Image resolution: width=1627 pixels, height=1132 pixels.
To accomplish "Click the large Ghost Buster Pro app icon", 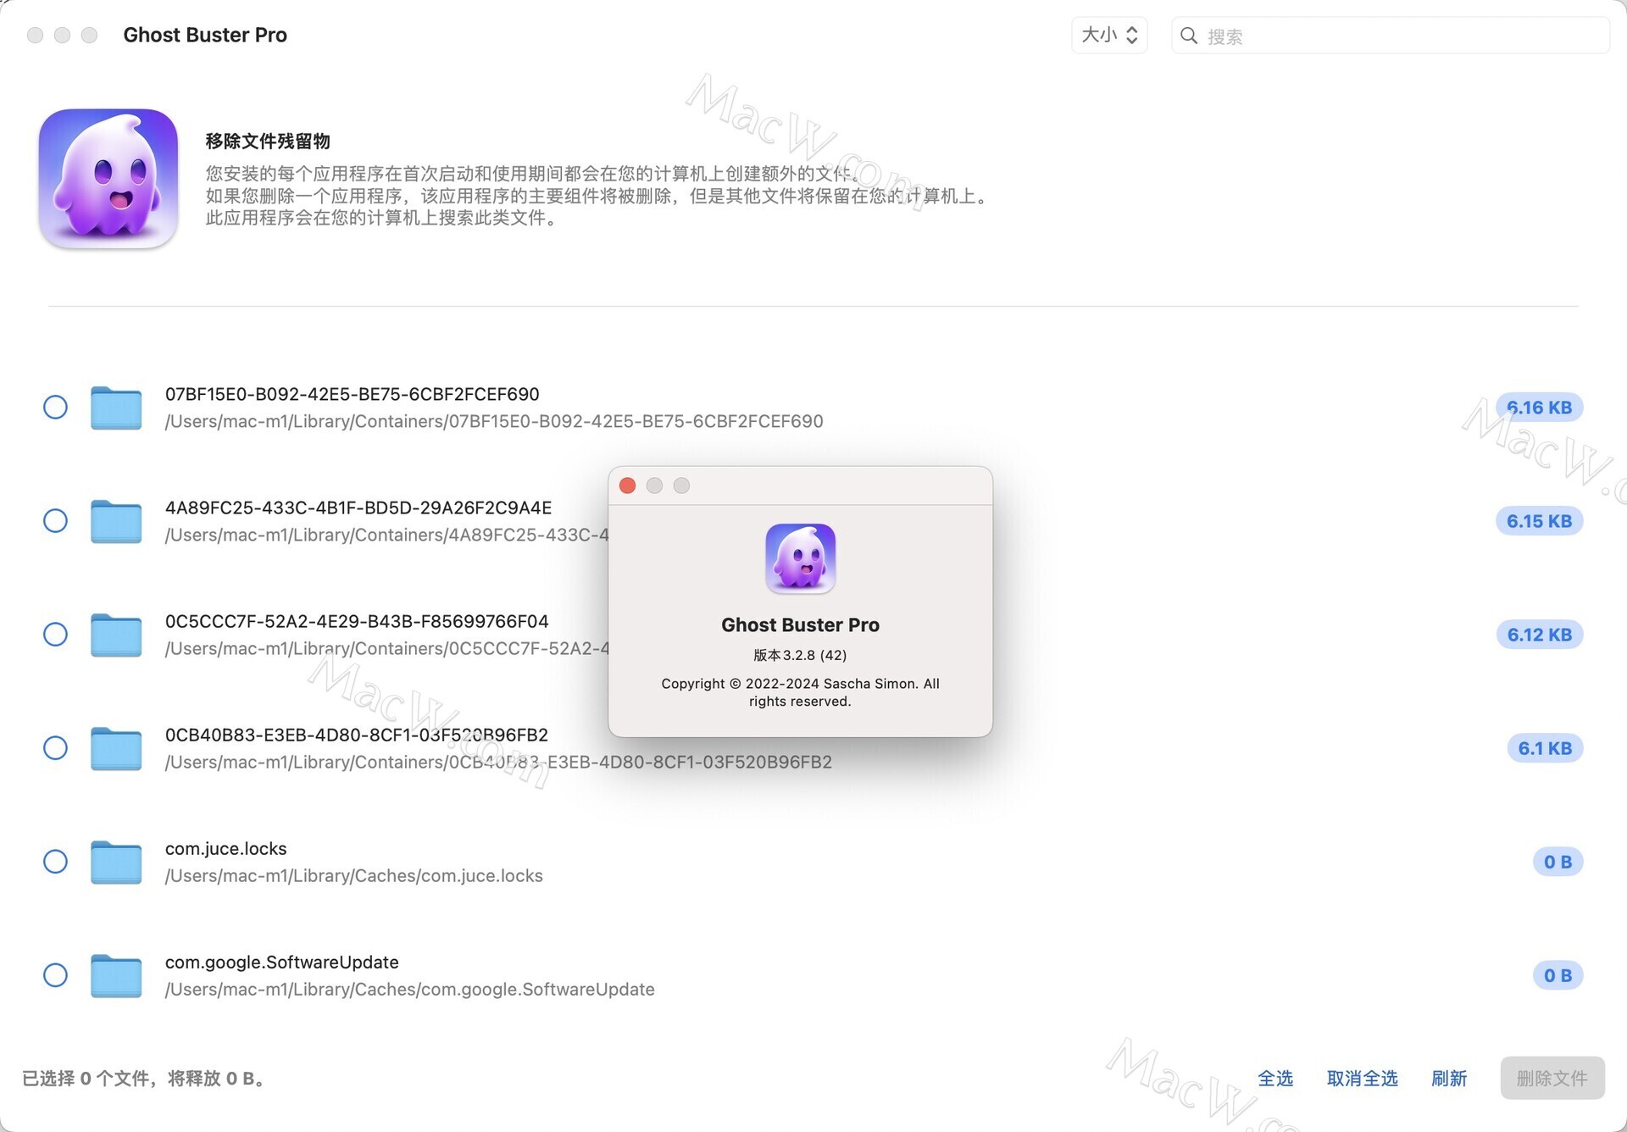I will [108, 178].
